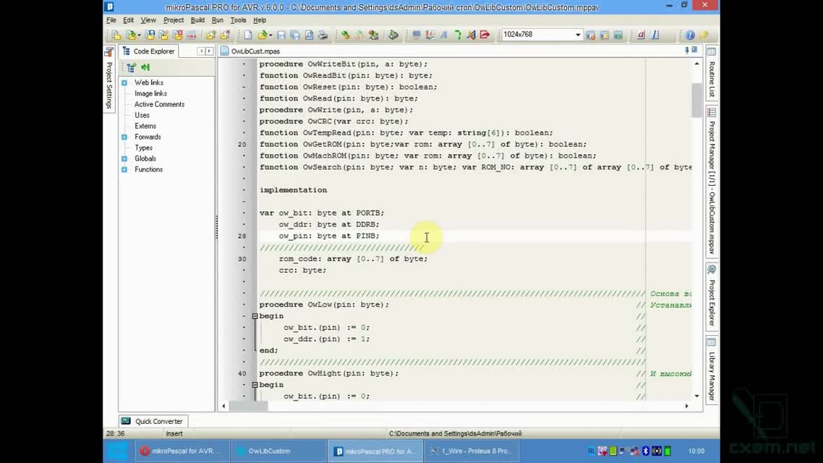Collapse the OwHight procedure begin block

click(x=255, y=385)
